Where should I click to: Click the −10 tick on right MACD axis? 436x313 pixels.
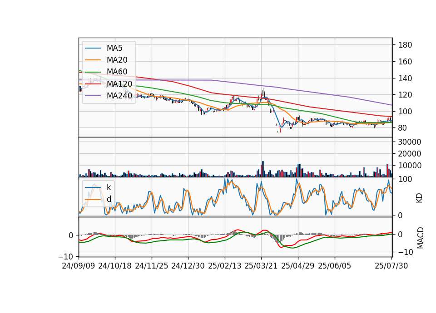pos(406,252)
